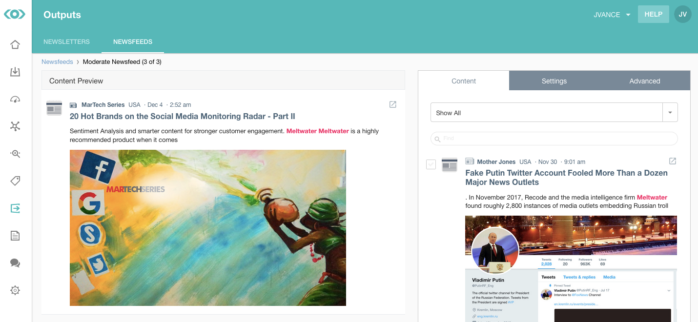698x322 pixels.
Task: Open the Fake Putin Twitter Account headline
Action: click(x=566, y=178)
